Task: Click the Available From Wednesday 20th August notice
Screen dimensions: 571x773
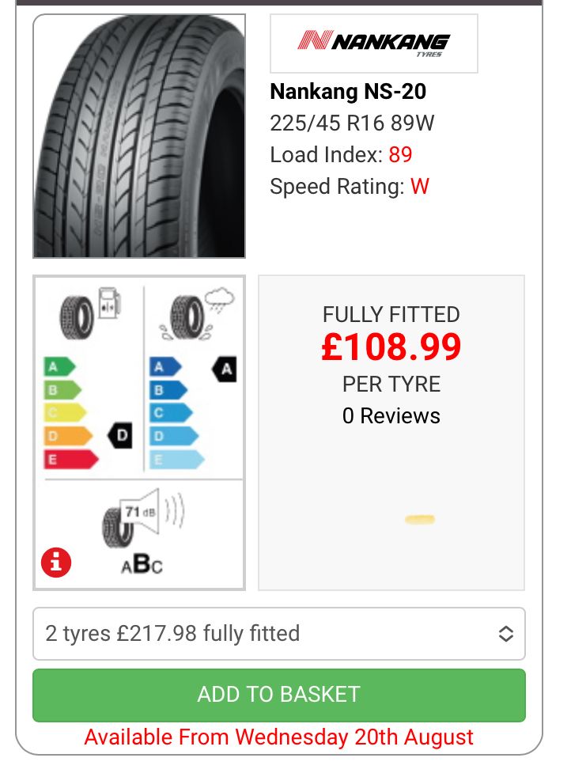Action: click(x=278, y=737)
